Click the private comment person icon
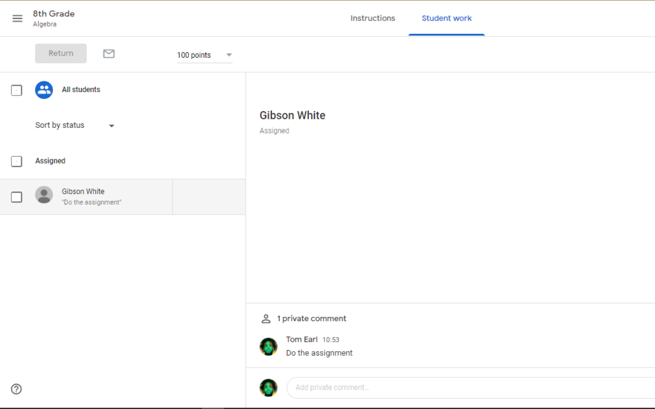The image size is (655, 409). 266,318
